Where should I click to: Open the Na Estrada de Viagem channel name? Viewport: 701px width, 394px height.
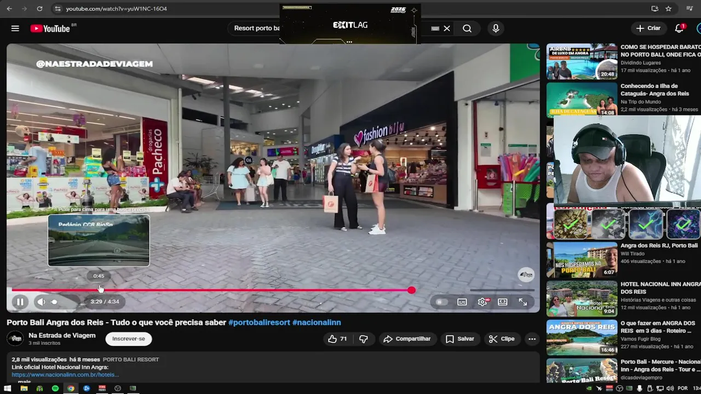pyautogui.click(x=62, y=335)
